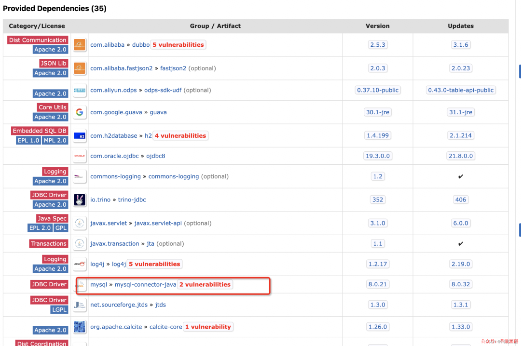521x346 pixels.
Task: Select jtds update version 1.3.1
Action: pyautogui.click(x=461, y=305)
